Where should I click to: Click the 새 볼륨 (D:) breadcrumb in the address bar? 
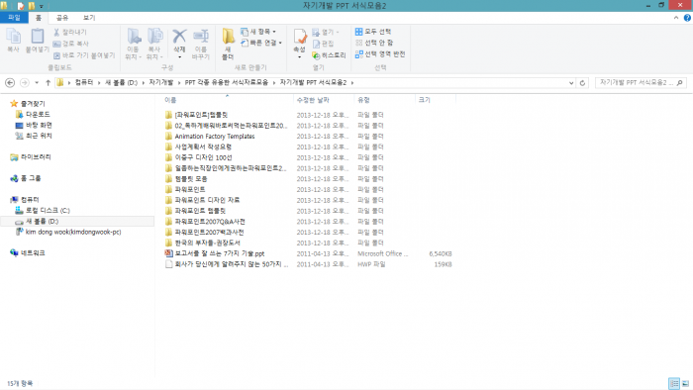[121, 82]
